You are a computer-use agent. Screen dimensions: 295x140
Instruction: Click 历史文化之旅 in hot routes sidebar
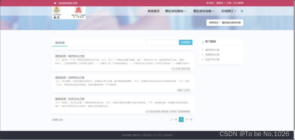click(x=212, y=60)
